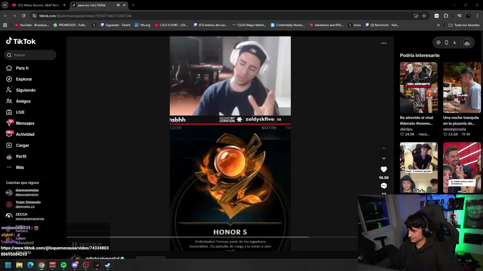View site information icon in address bar

tap(34, 16)
